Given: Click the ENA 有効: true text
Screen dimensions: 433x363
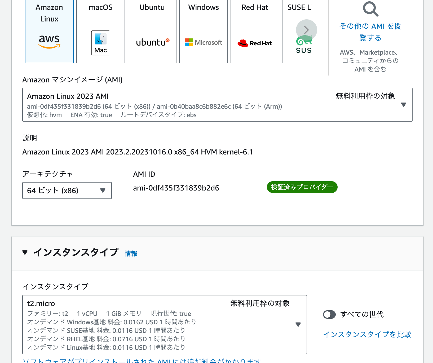Looking at the screenshot, I should coord(91,115).
